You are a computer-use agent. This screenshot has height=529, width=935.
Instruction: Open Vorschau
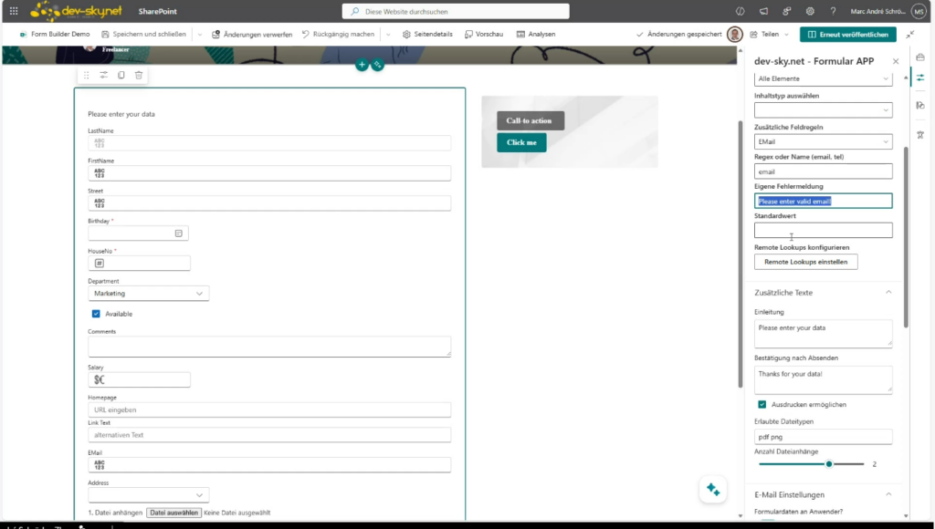(x=484, y=35)
